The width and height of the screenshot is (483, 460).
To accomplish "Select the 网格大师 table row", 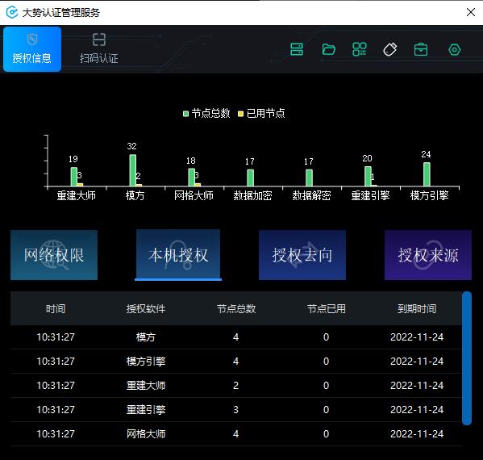I will point(236,434).
